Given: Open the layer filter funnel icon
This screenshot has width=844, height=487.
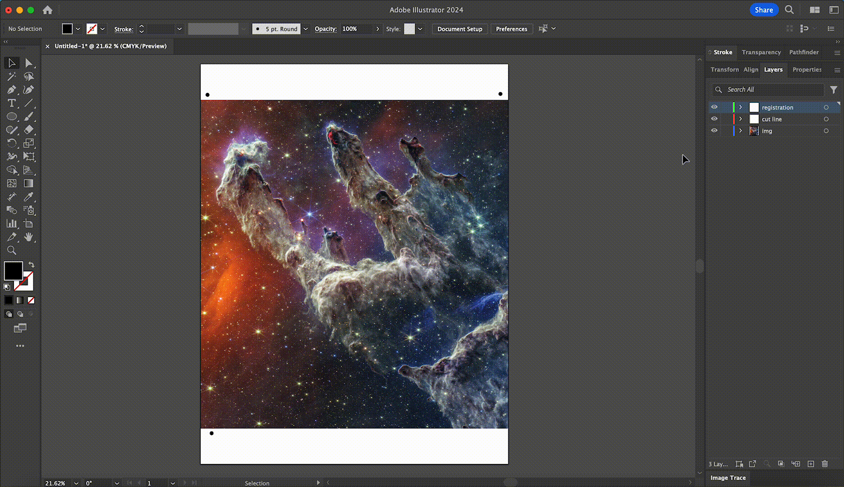Looking at the screenshot, I should (834, 89).
